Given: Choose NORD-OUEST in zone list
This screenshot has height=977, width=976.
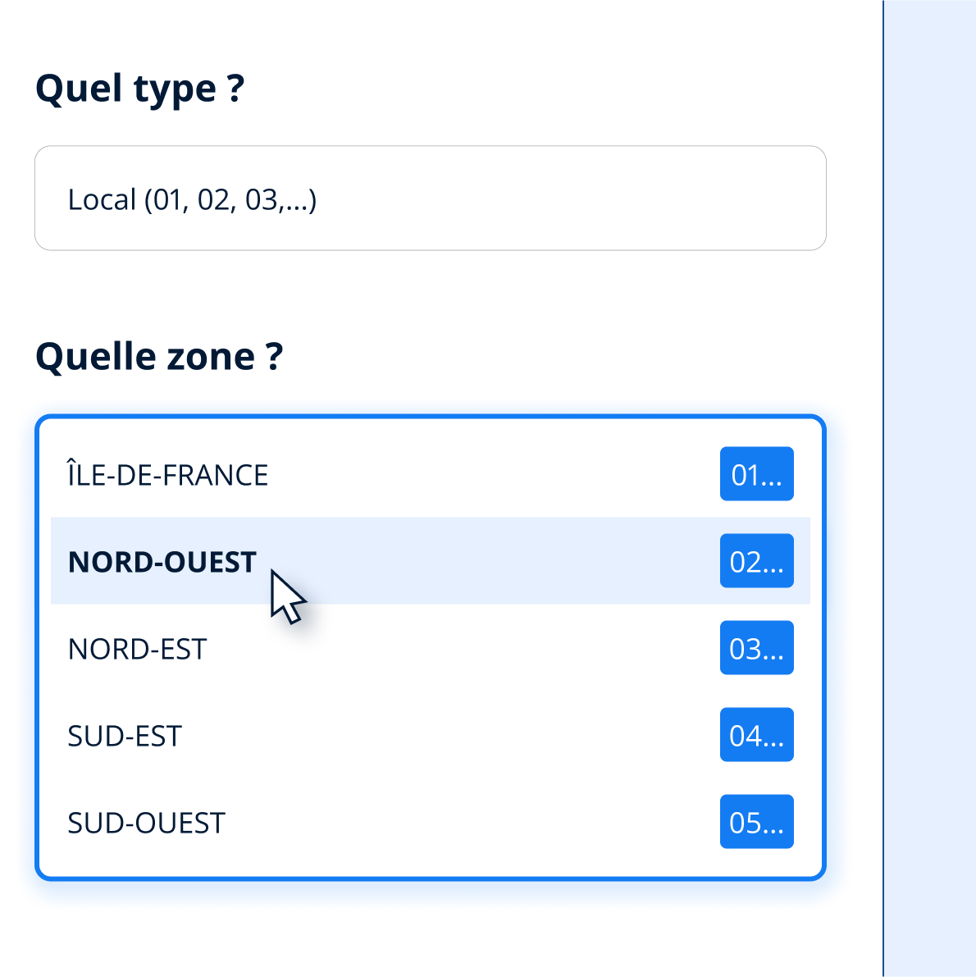Looking at the screenshot, I should pyautogui.click(x=162, y=562).
